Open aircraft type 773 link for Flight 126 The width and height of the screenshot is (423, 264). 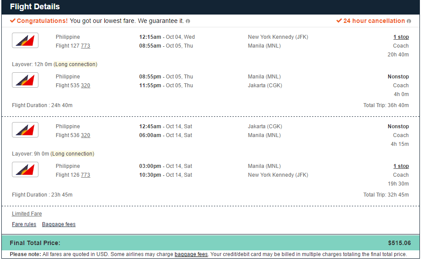(x=85, y=175)
